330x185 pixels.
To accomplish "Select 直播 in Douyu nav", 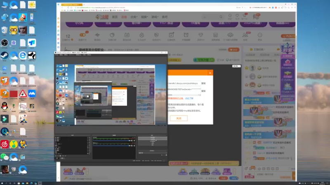I will [124, 17].
